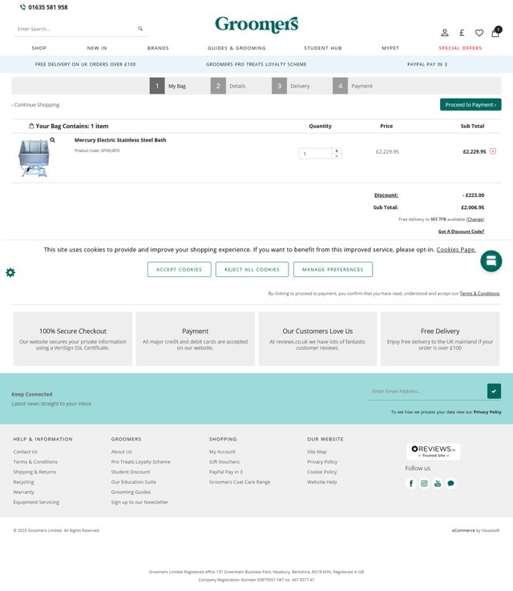
Task: Open the Special Offers menu
Action: coord(460,48)
